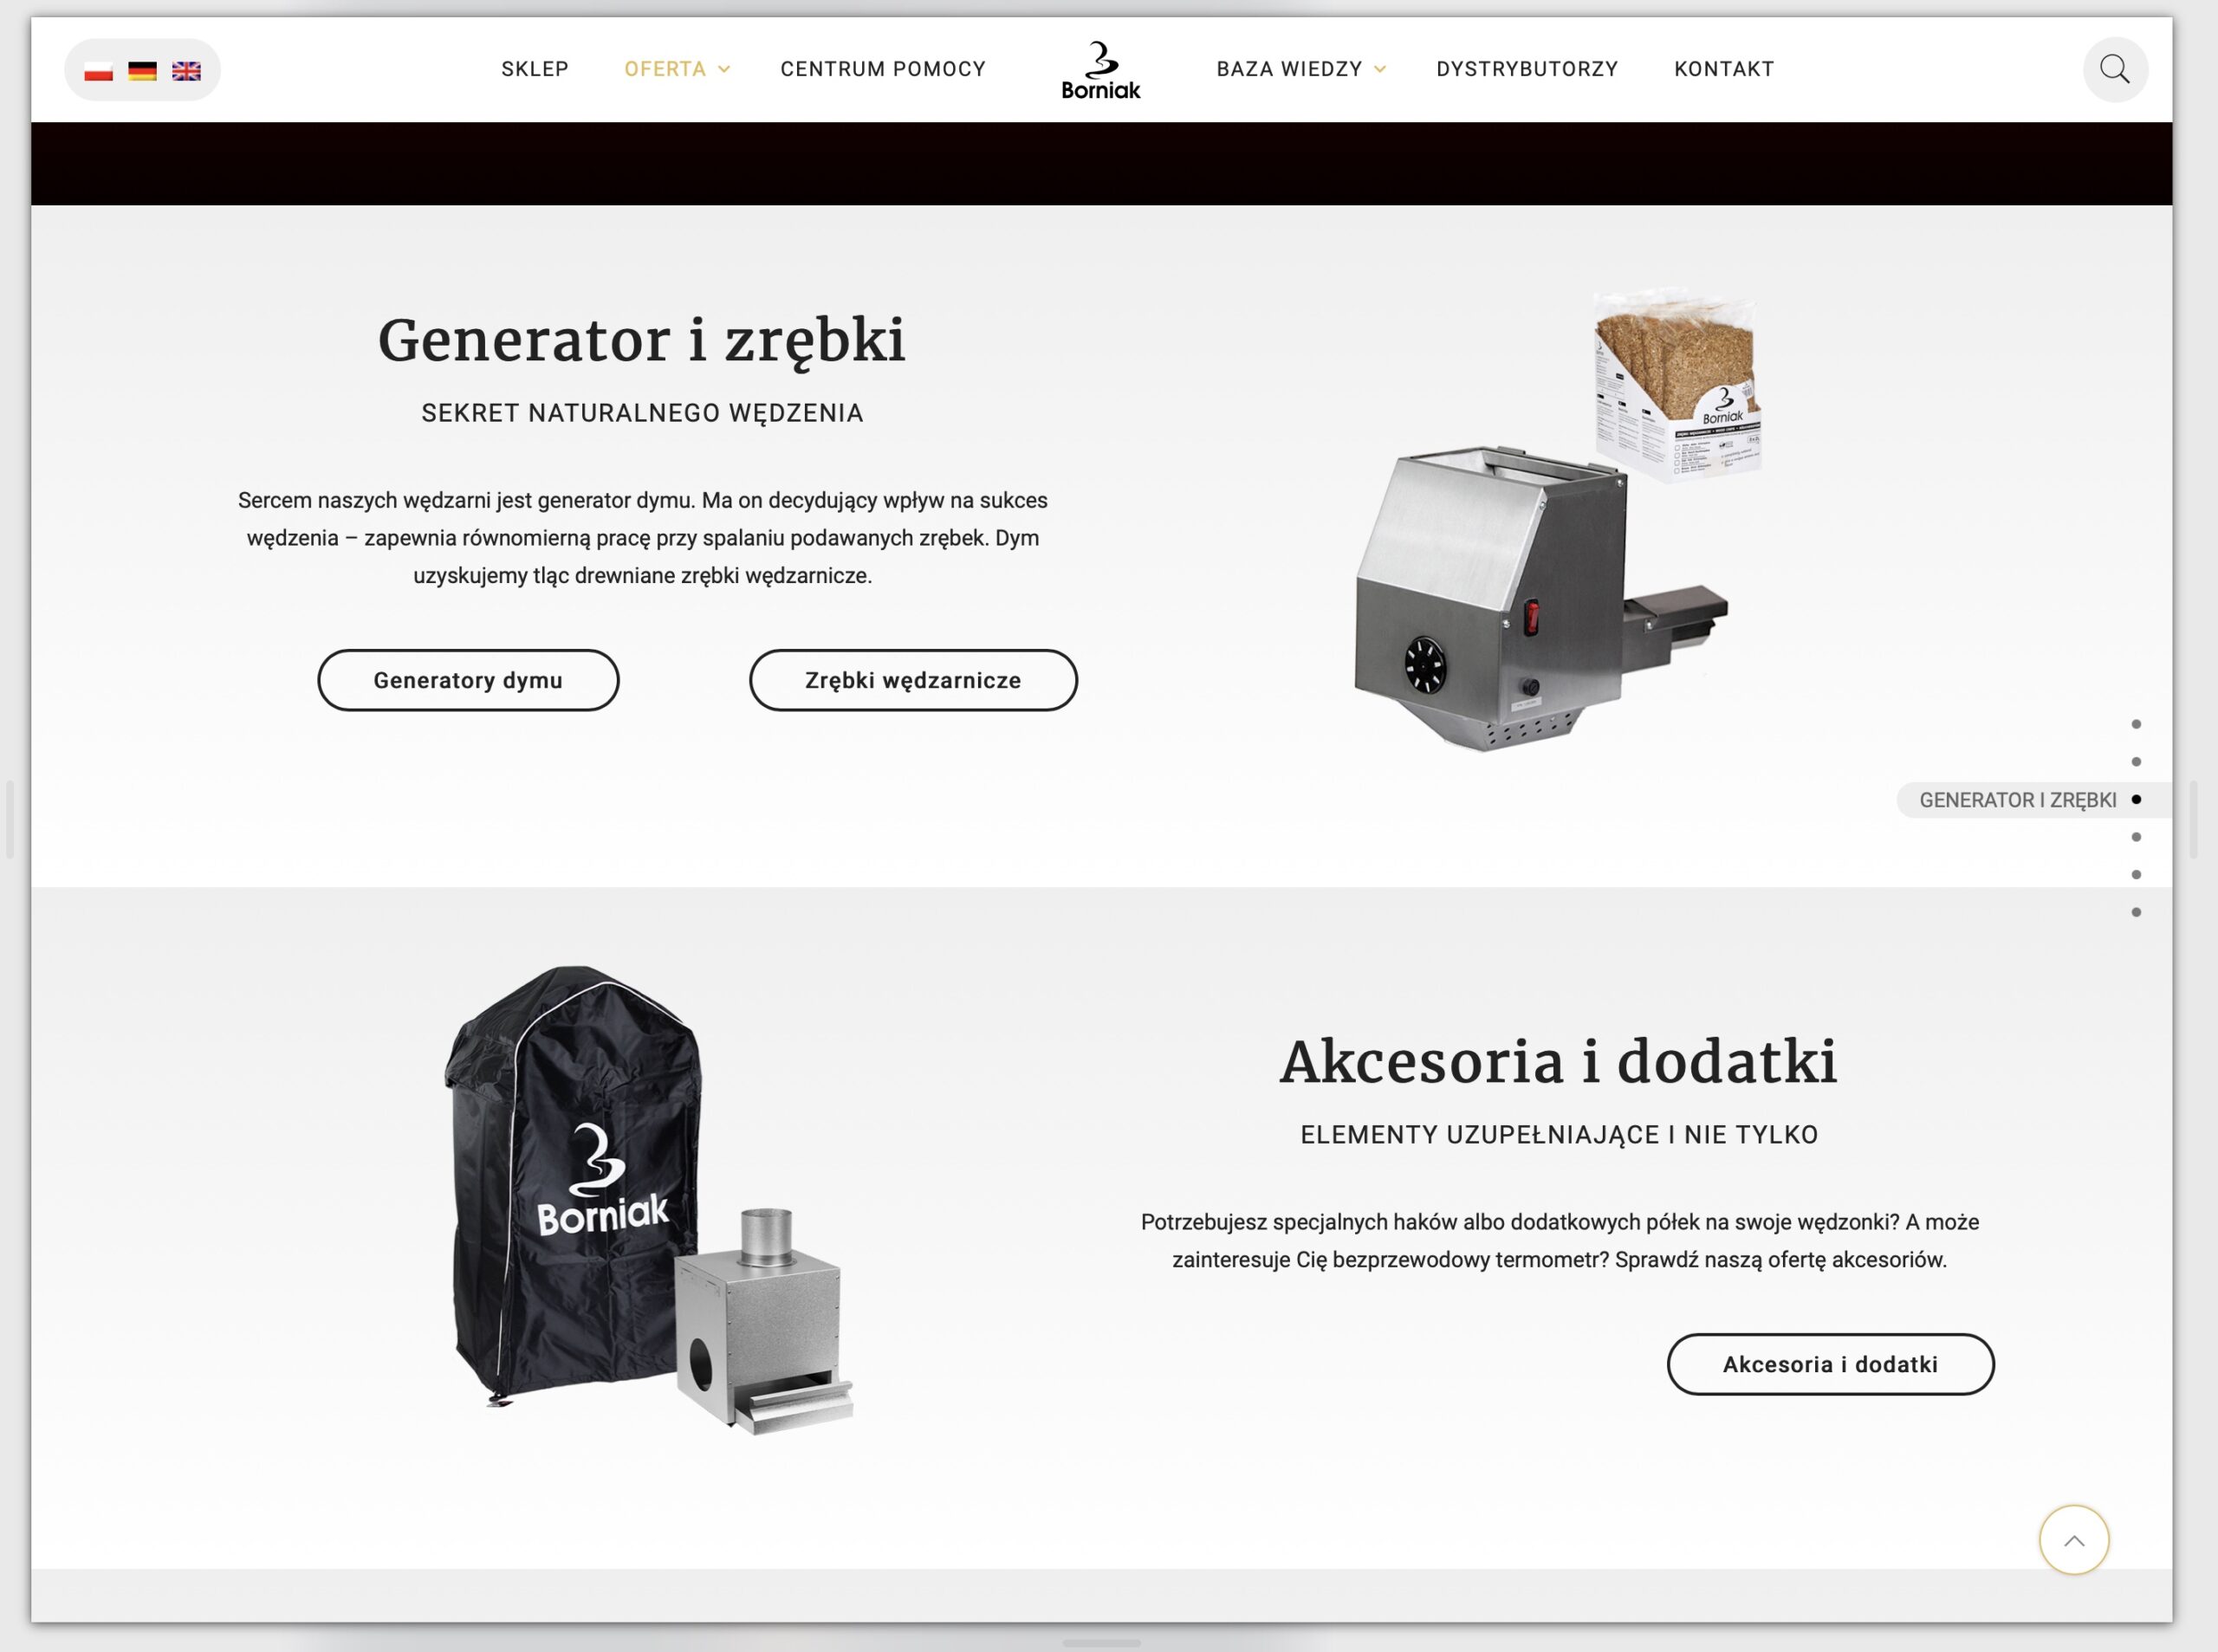Jump to the last section dot
This screenshot has width=2218, height=1652.
coord(2135,912)
